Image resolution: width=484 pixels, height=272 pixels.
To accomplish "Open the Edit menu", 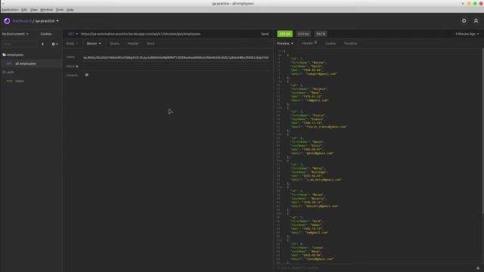I will coord(24,10).
